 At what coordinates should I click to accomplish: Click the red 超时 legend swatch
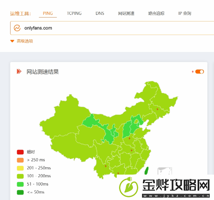tap(20, 152)
